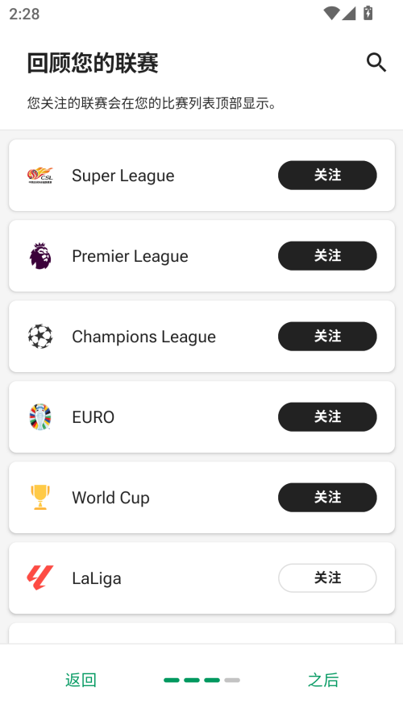Toggle World Cup 关注 button

[327, 497]
